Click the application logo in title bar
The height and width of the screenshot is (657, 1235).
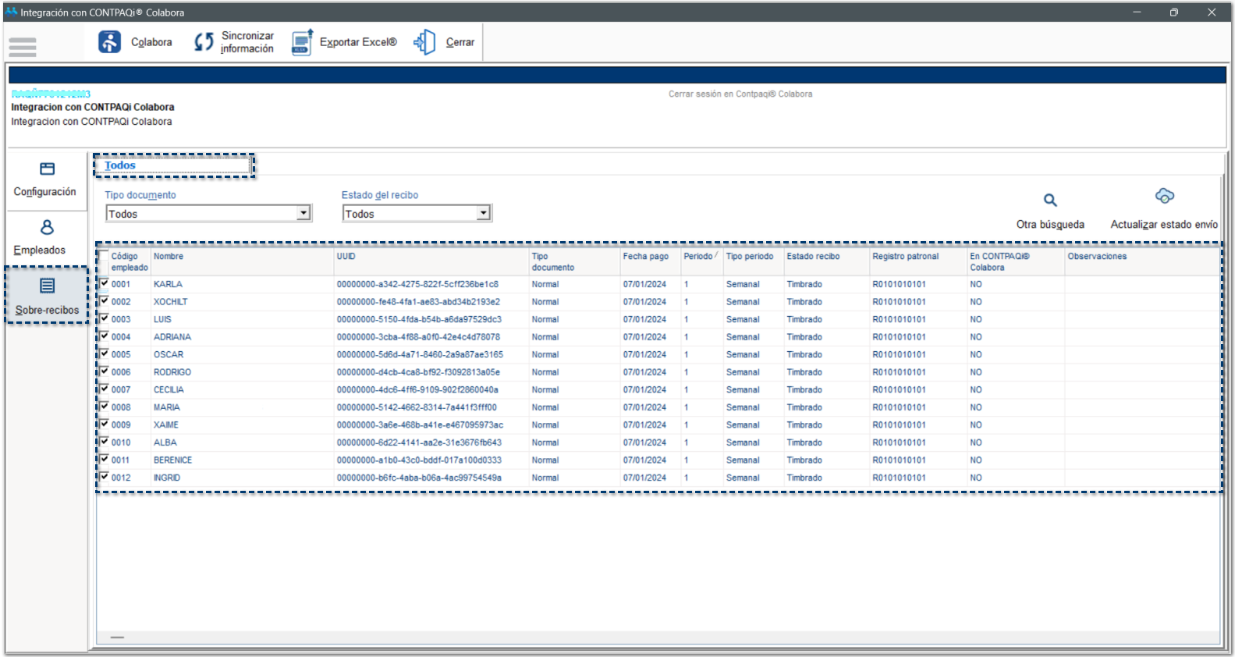pyautogui.click(x=11, y=12)
